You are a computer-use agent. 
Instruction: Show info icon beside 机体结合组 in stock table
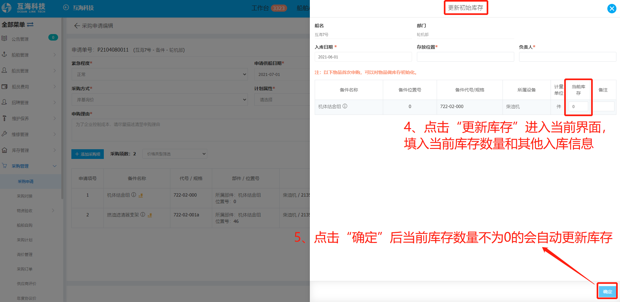coord(345,106)
